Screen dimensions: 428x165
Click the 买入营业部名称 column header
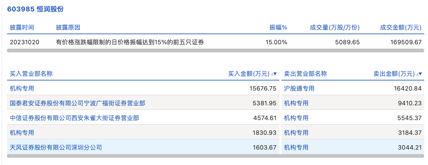click(x=31, y=74)
